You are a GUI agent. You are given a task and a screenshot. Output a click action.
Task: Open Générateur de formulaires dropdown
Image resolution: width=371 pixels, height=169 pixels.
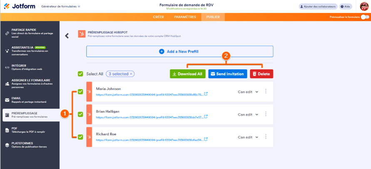(61, 6)
